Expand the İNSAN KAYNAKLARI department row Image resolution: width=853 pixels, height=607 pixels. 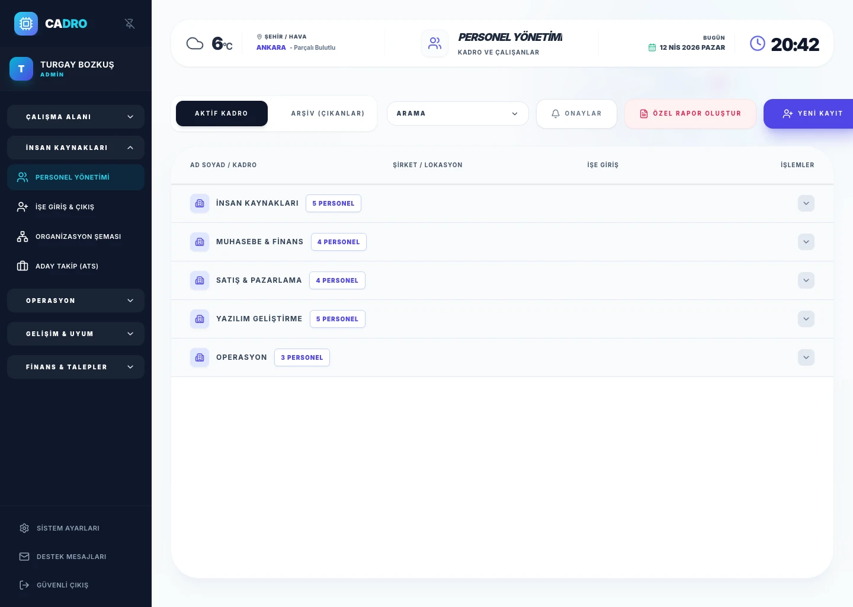click(806, 203)
